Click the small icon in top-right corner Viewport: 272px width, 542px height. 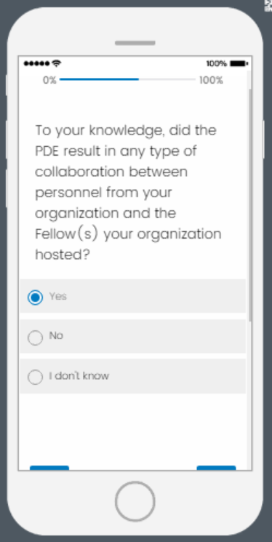268,6
